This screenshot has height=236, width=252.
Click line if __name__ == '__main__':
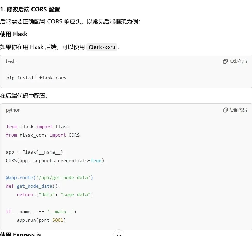point(41,212)
